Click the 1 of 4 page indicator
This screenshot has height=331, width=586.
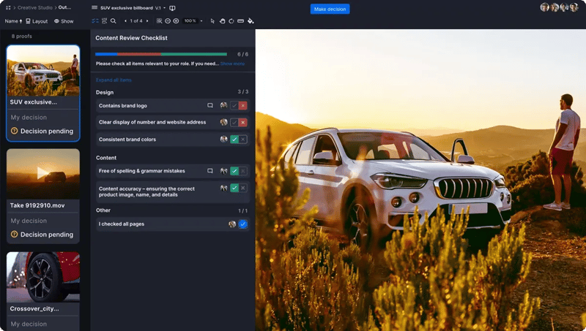pos(136,21)
